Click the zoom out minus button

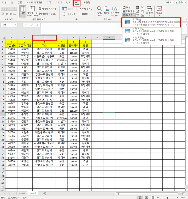pyautogui.click(x=158, y=198)
